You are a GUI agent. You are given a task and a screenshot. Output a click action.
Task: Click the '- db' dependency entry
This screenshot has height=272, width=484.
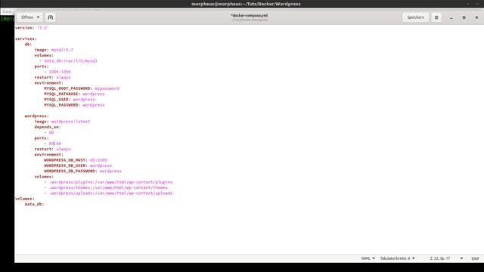click(49, 133)
